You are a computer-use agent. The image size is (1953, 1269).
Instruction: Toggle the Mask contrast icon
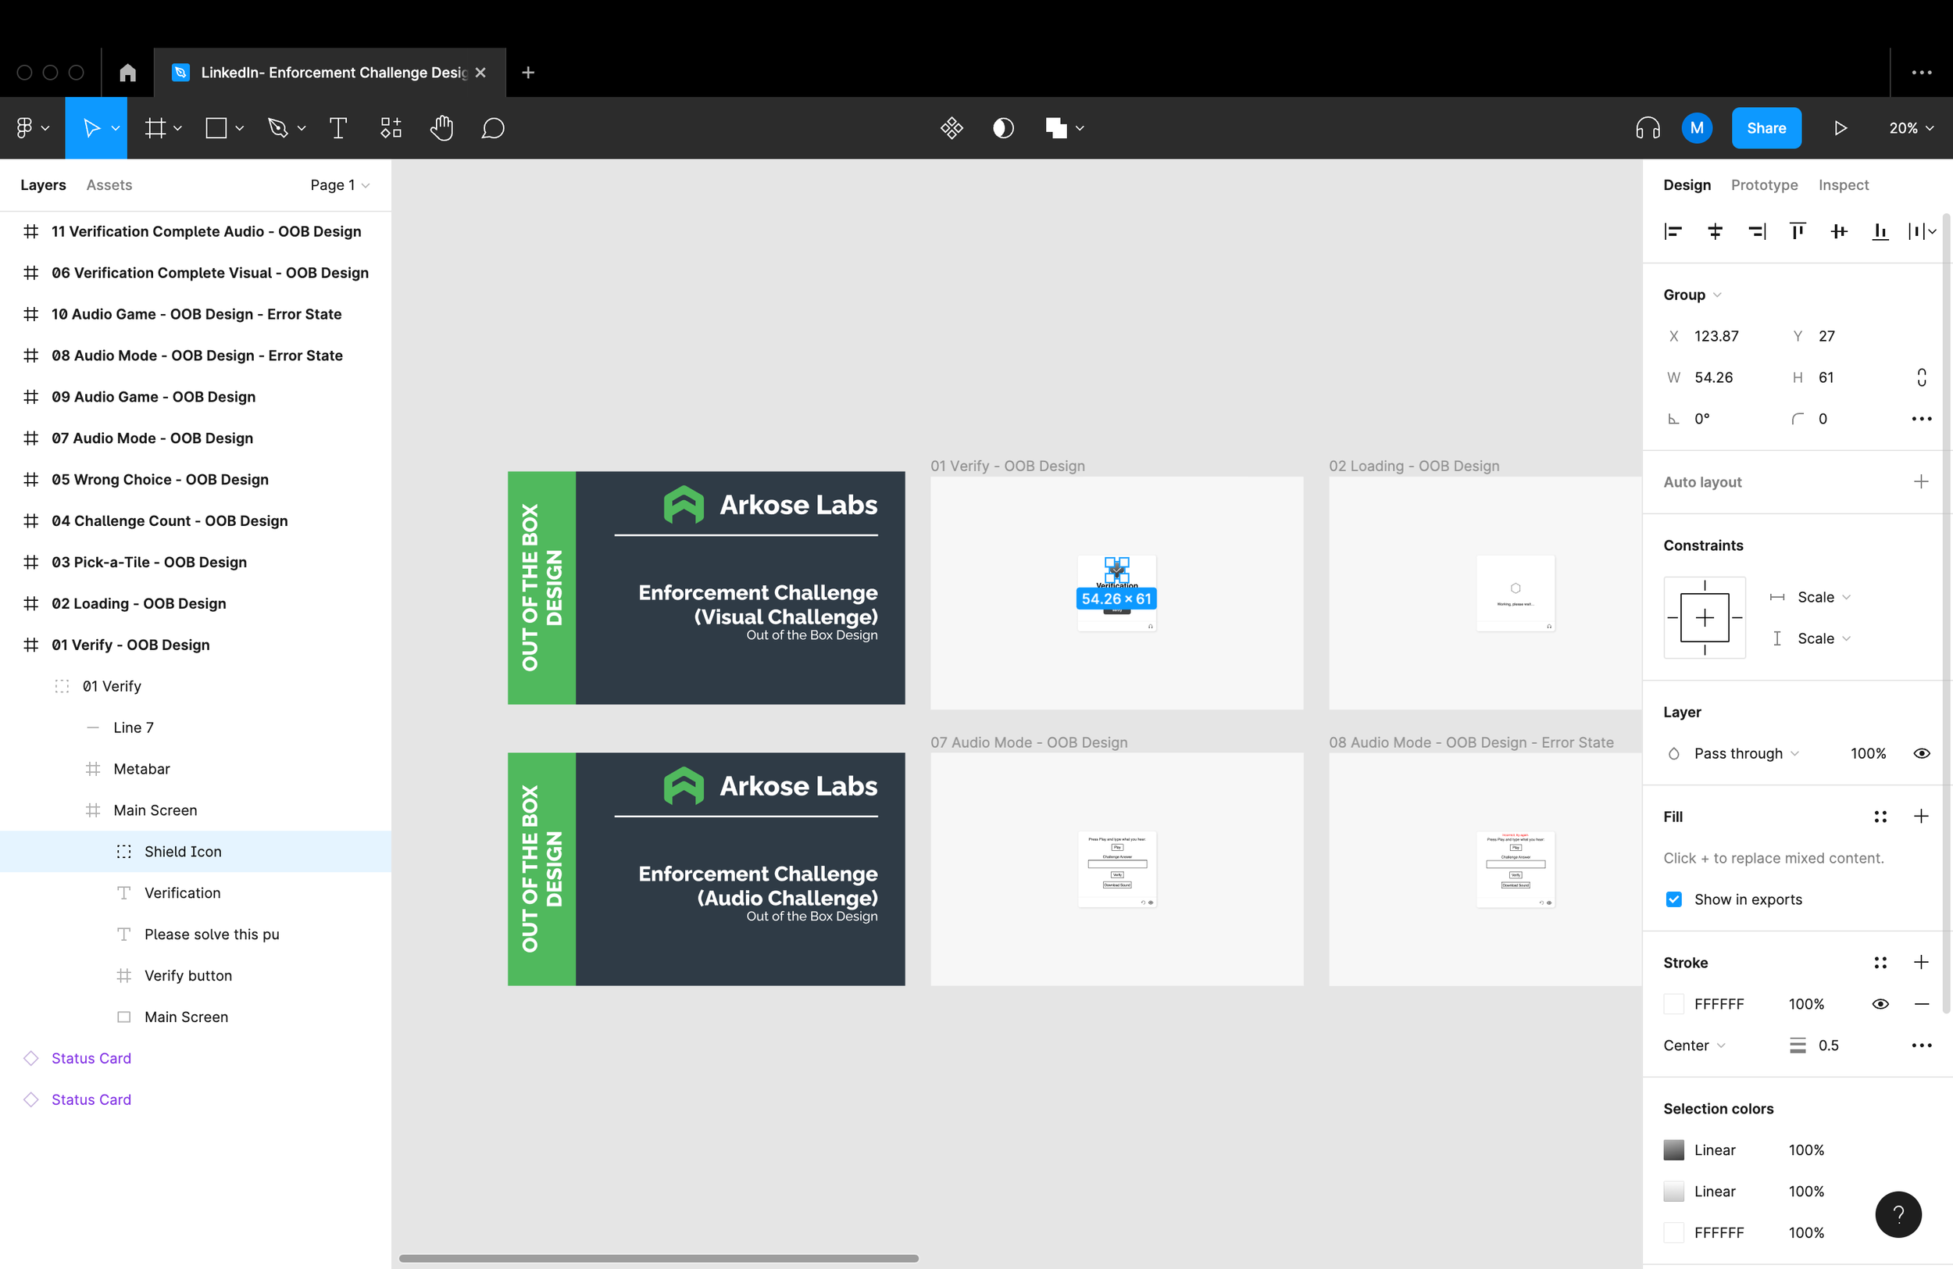coord(1003,128)
